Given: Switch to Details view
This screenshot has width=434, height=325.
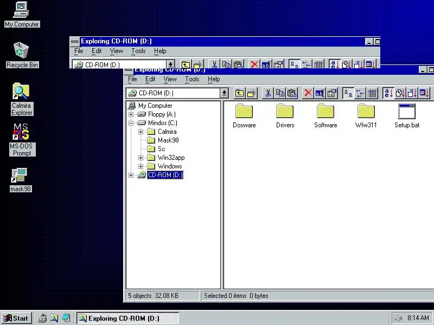Looking at the screenshot, I should (372, 93).
